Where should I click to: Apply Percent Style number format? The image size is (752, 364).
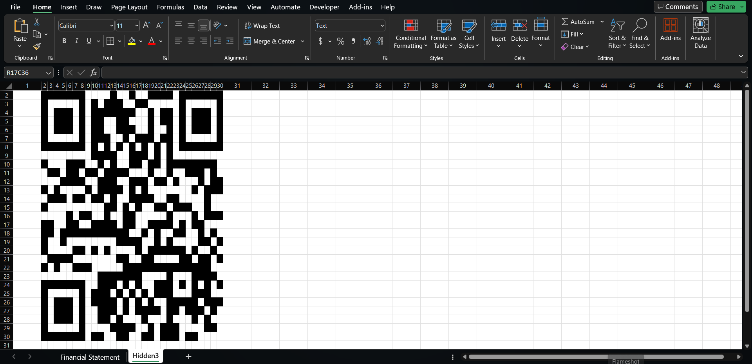(341, 41)
